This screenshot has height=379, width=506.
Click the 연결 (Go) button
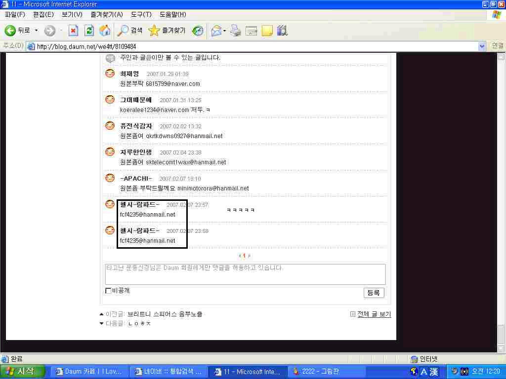pos(497,46)
